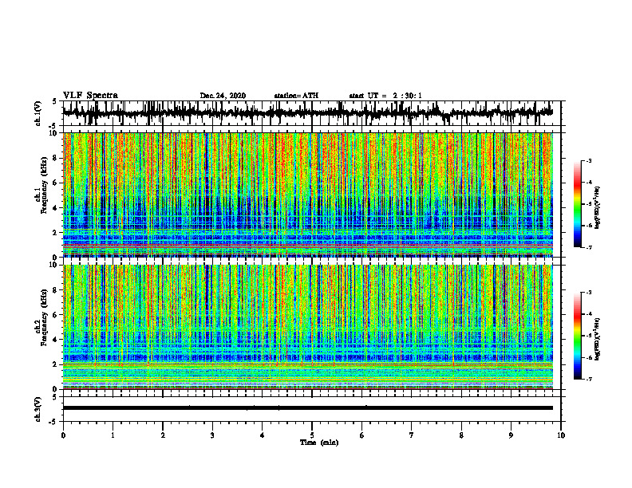Click the "VLF Spectra" title text
Viewport: 632px width, 488px height.
[x=90, y=96]
